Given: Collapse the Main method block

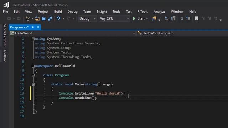Looking at the screenshot, I should (33, 84).
